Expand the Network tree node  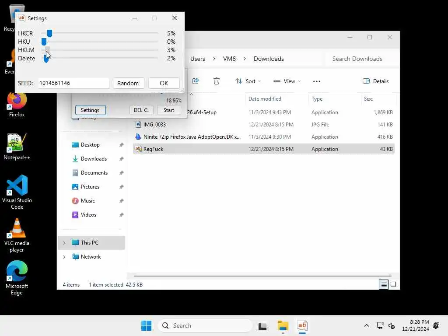coord(64,257)
